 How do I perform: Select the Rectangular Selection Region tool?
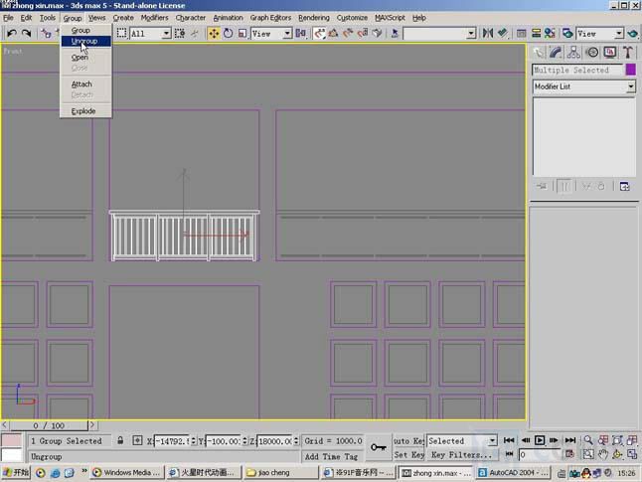[x=121, y=33]
